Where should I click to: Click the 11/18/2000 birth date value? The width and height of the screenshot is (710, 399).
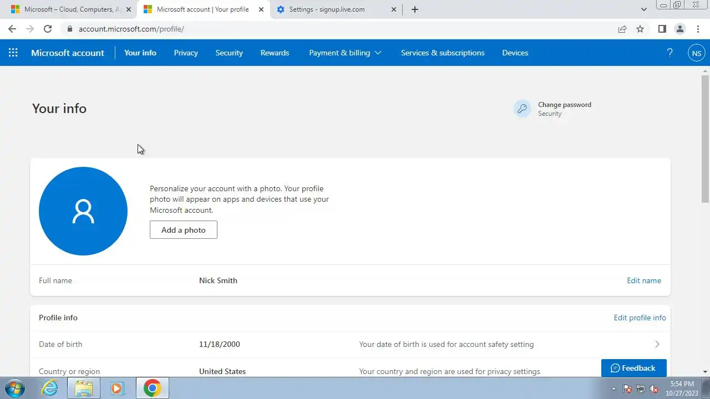click(220, 344)
